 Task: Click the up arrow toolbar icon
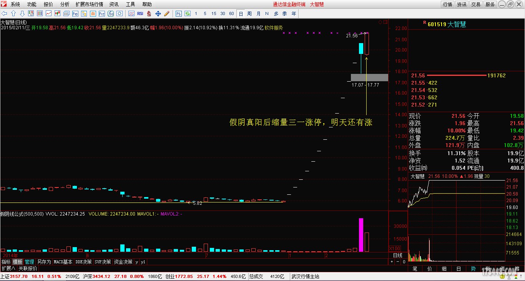point(13,13)
